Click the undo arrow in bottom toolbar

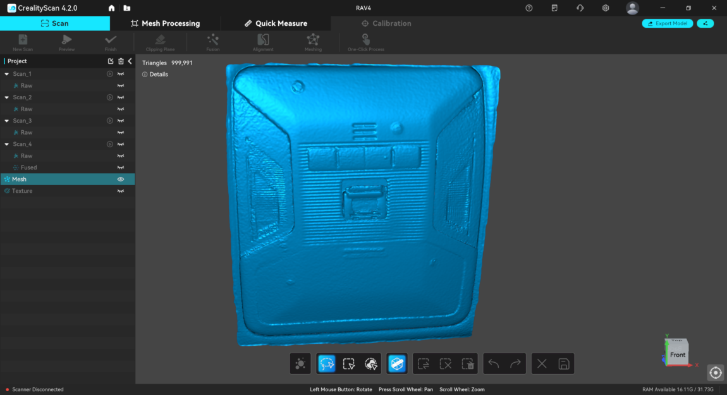tap(494, 364)
